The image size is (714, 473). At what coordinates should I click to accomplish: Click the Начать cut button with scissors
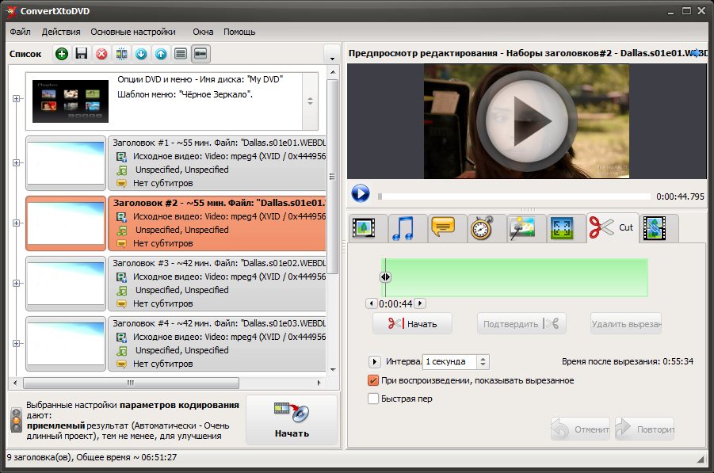(x=412, y=323)
